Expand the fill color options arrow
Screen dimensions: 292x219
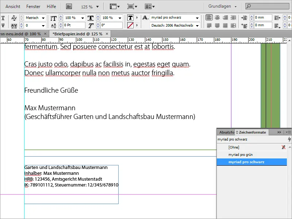[137, 18]
